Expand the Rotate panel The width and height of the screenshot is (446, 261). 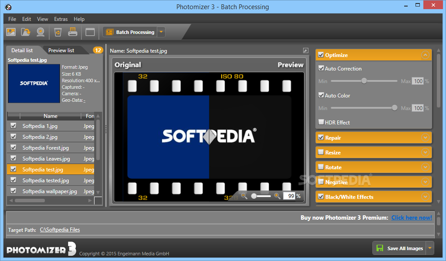tap(425, 167)
